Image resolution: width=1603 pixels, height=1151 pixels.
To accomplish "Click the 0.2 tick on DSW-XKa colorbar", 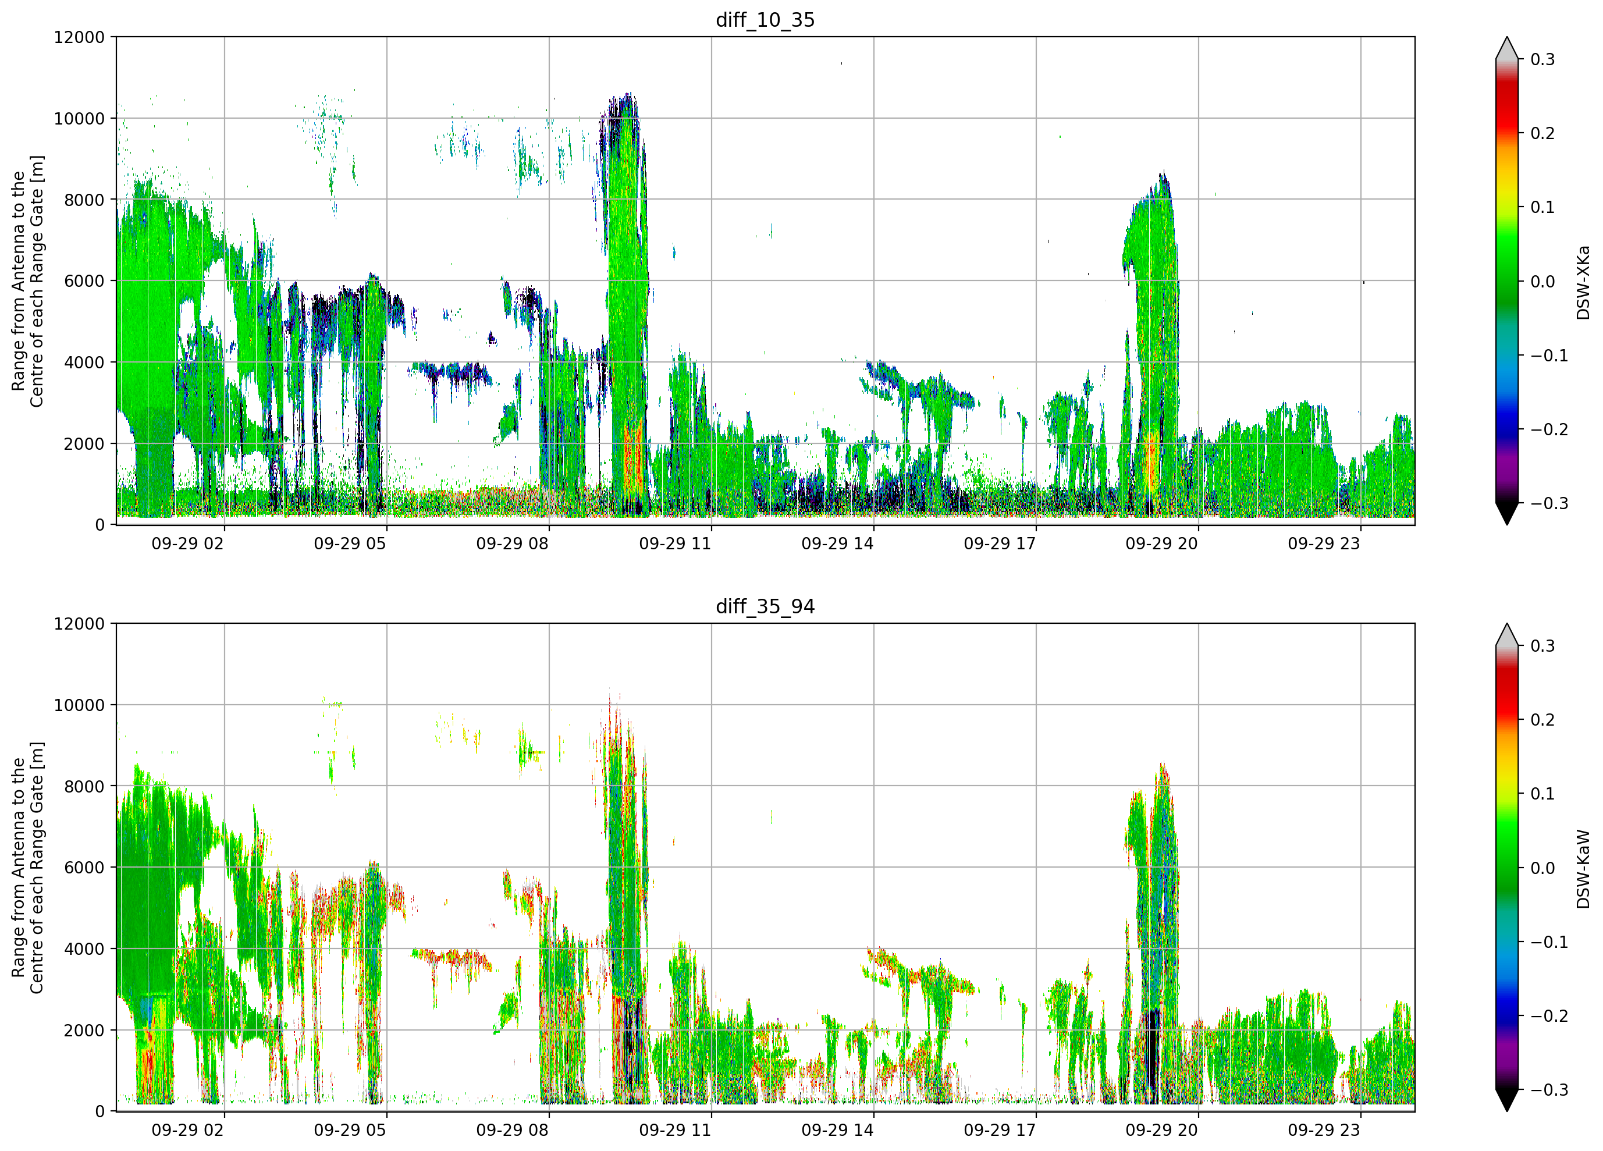I will (1543, 134).
